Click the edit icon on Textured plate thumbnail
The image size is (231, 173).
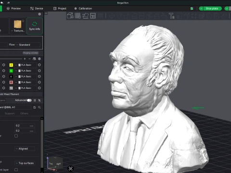coord(23,21)
